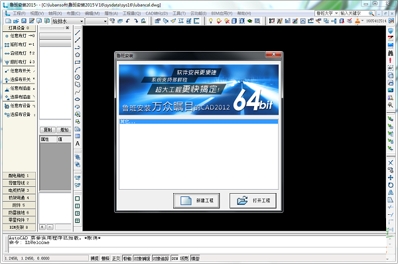Toggle 对象捕捉 object snap in status bar
This screenshot has height=264, width=398.
[x=142, y=259]
